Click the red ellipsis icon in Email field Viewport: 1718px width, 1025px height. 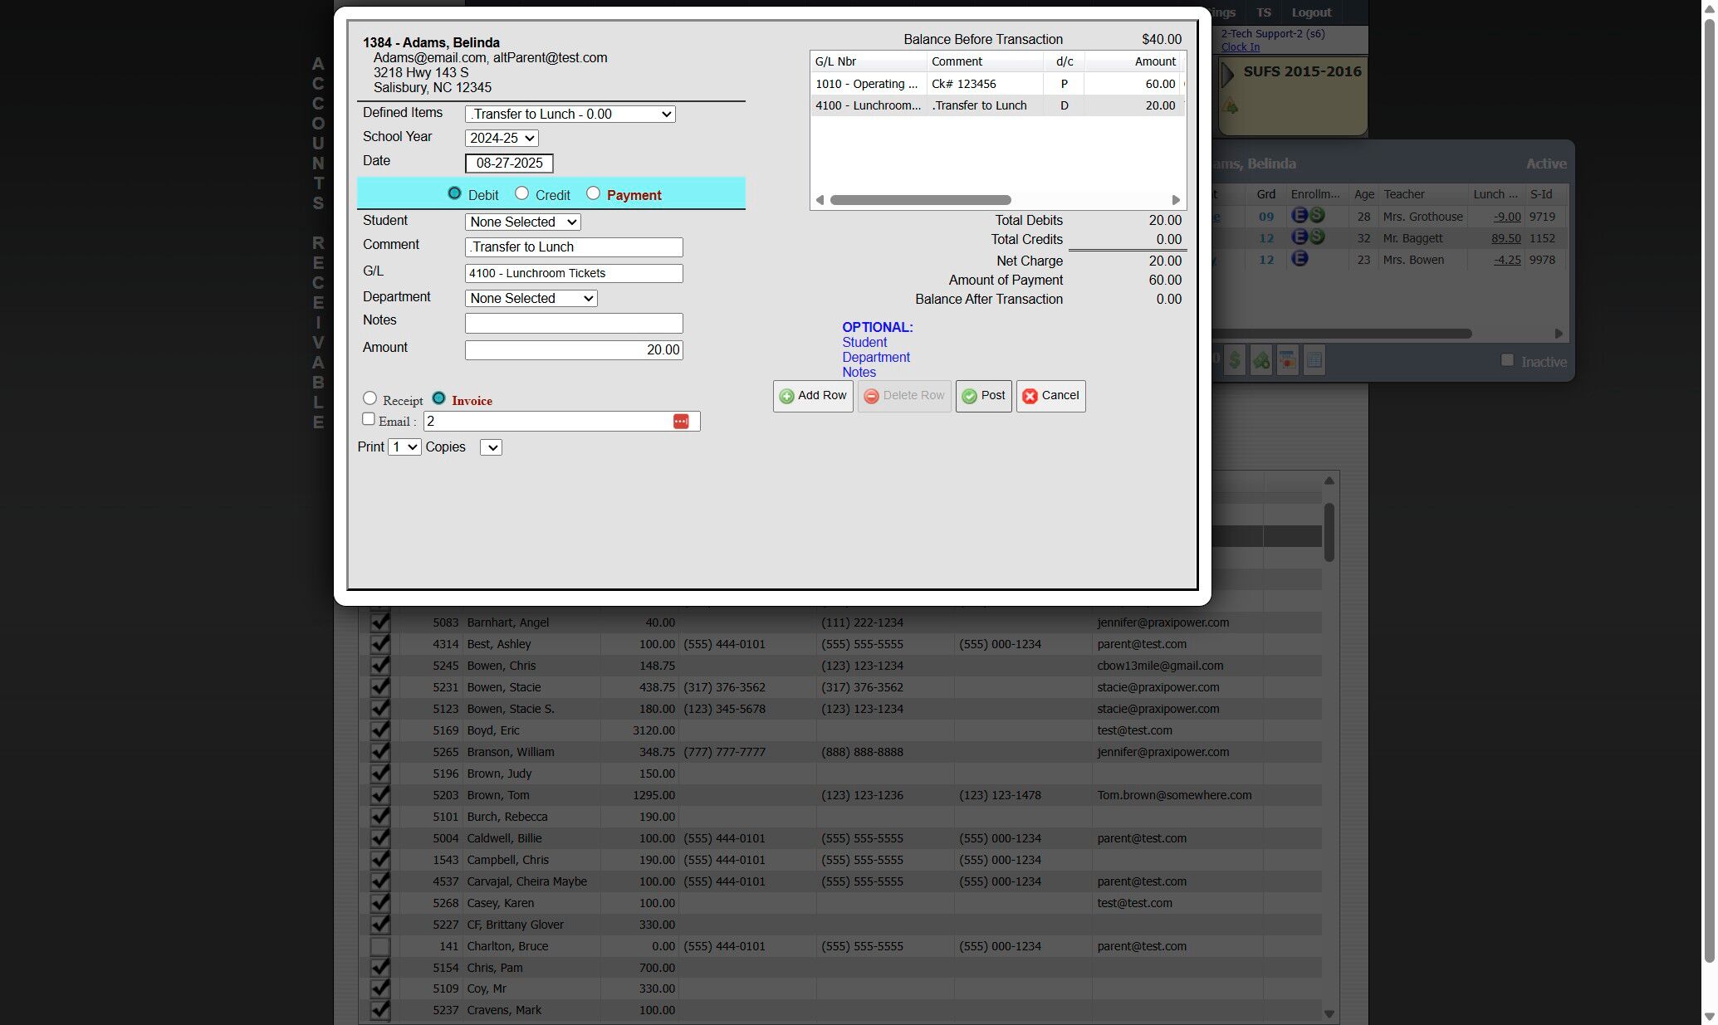click(681, 422)
